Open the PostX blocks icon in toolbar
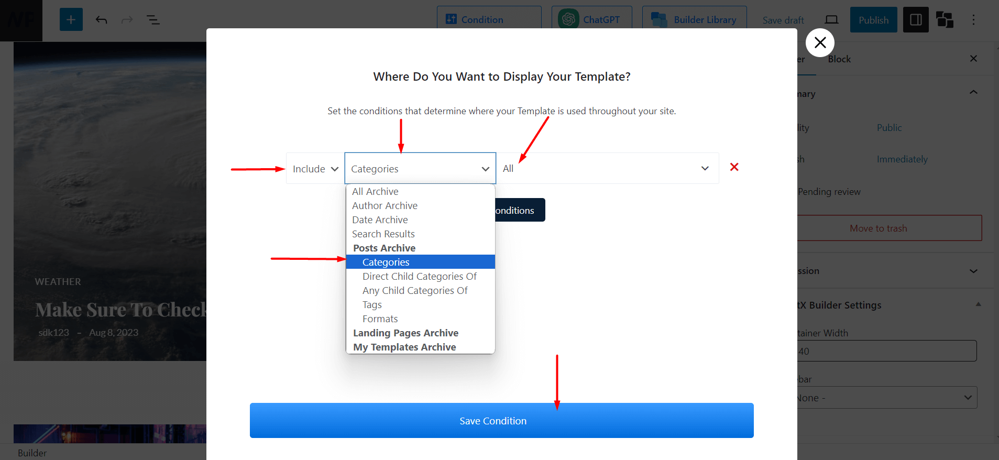 (x=945, y=20)
